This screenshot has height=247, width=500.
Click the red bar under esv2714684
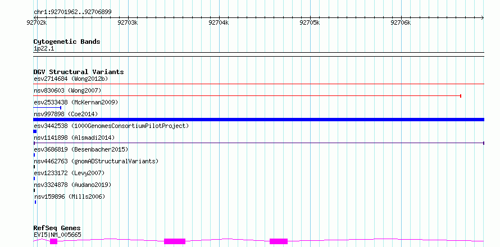pos(258,84)
